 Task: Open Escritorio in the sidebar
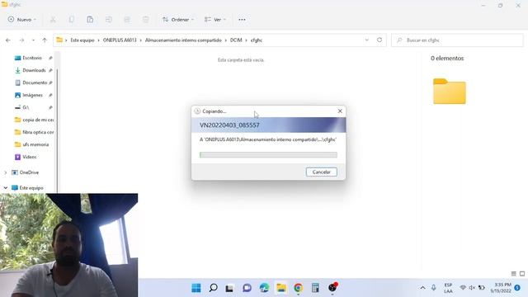click(x=32, y=58)
